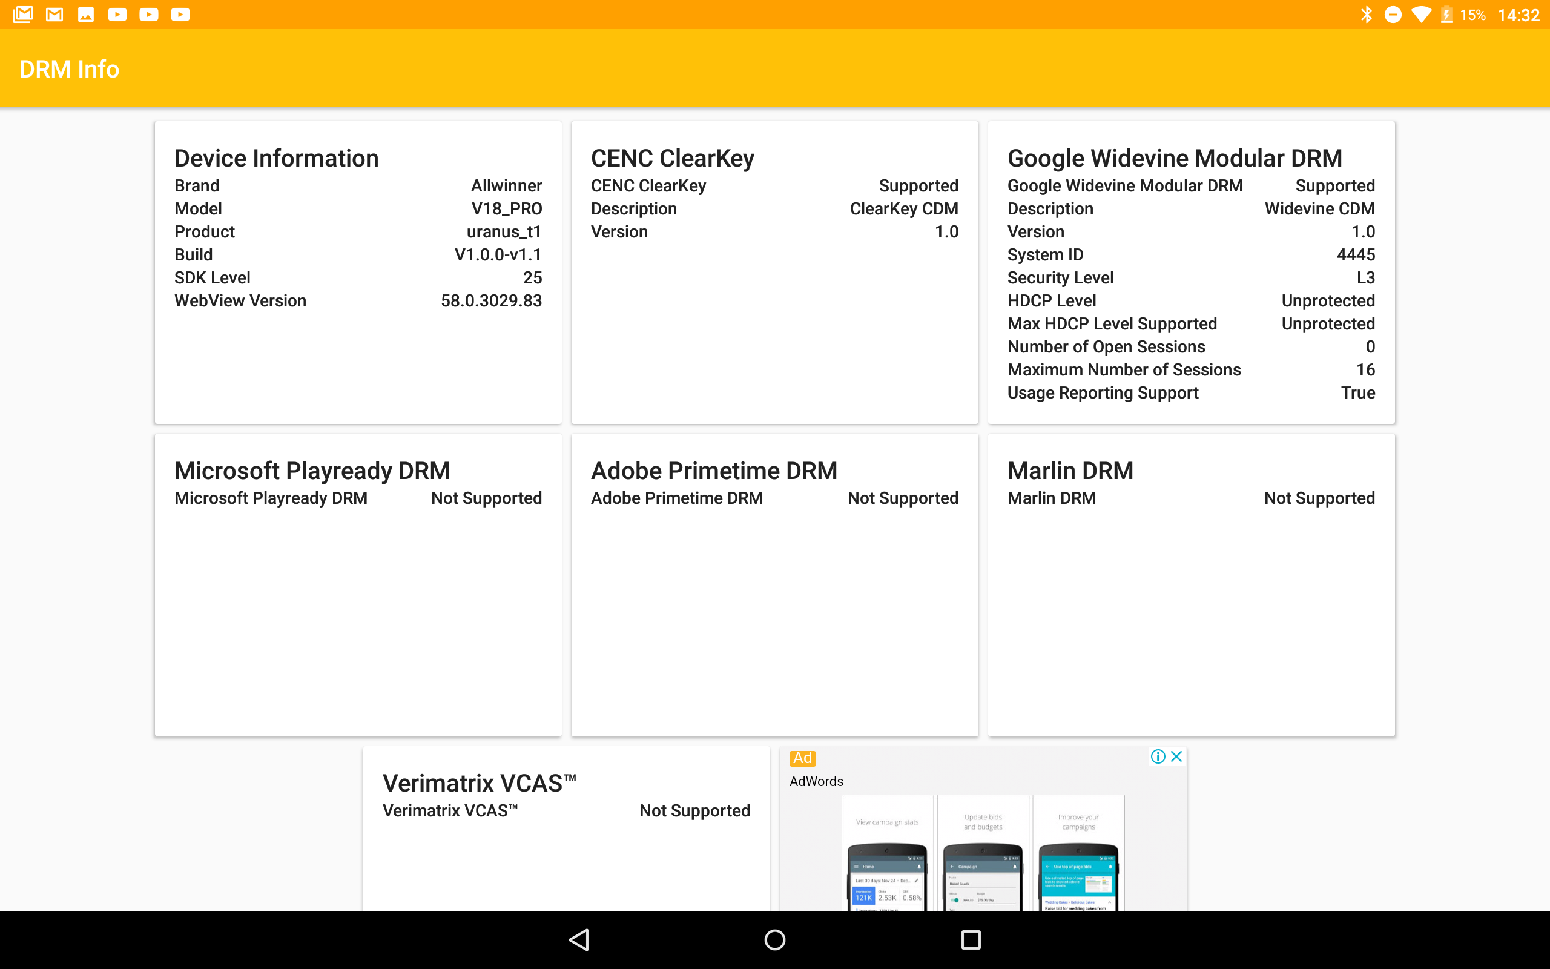
Task: Select the Number of Open Sessions label
Action: 1106,346
